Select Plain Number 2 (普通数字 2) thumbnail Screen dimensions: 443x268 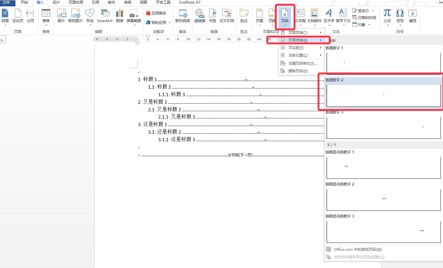click(x=383, y=96)
